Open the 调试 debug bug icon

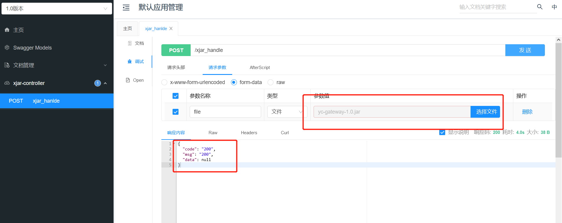130,61
